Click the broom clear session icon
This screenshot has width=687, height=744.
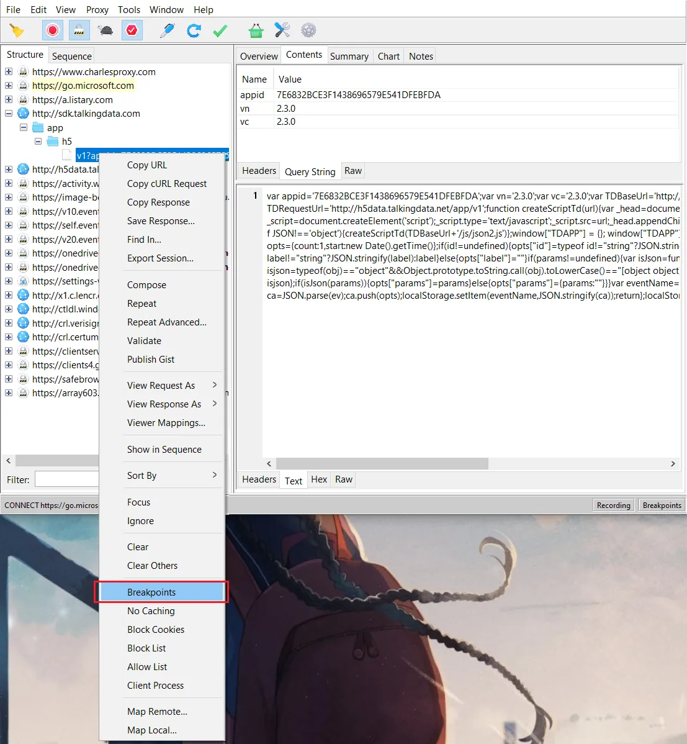click(x=17, y=31)
